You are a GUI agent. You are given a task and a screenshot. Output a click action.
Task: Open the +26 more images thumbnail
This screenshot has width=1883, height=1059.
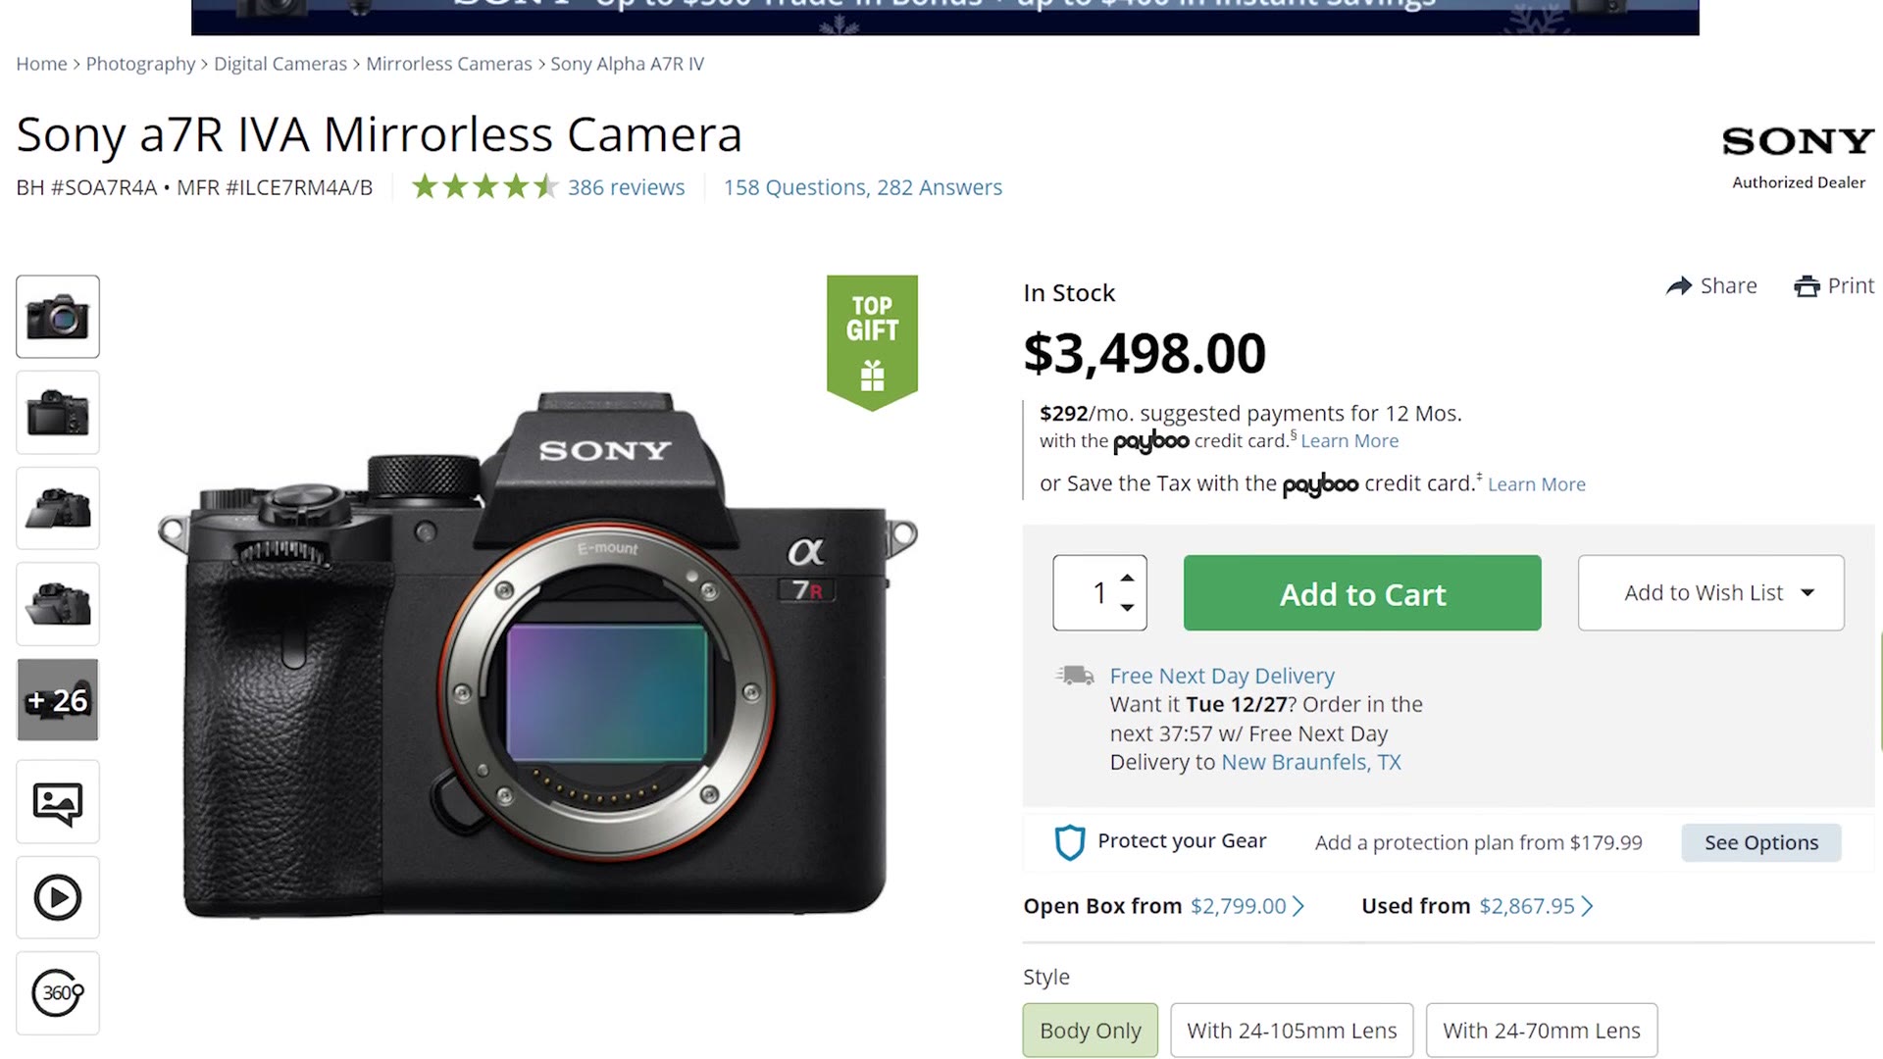(58, 700)
